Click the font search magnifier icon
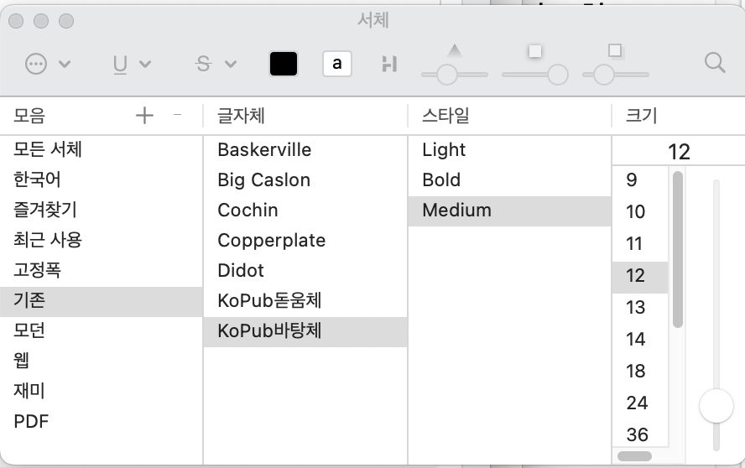The image size is (745, 468). (x=715, y=63)
